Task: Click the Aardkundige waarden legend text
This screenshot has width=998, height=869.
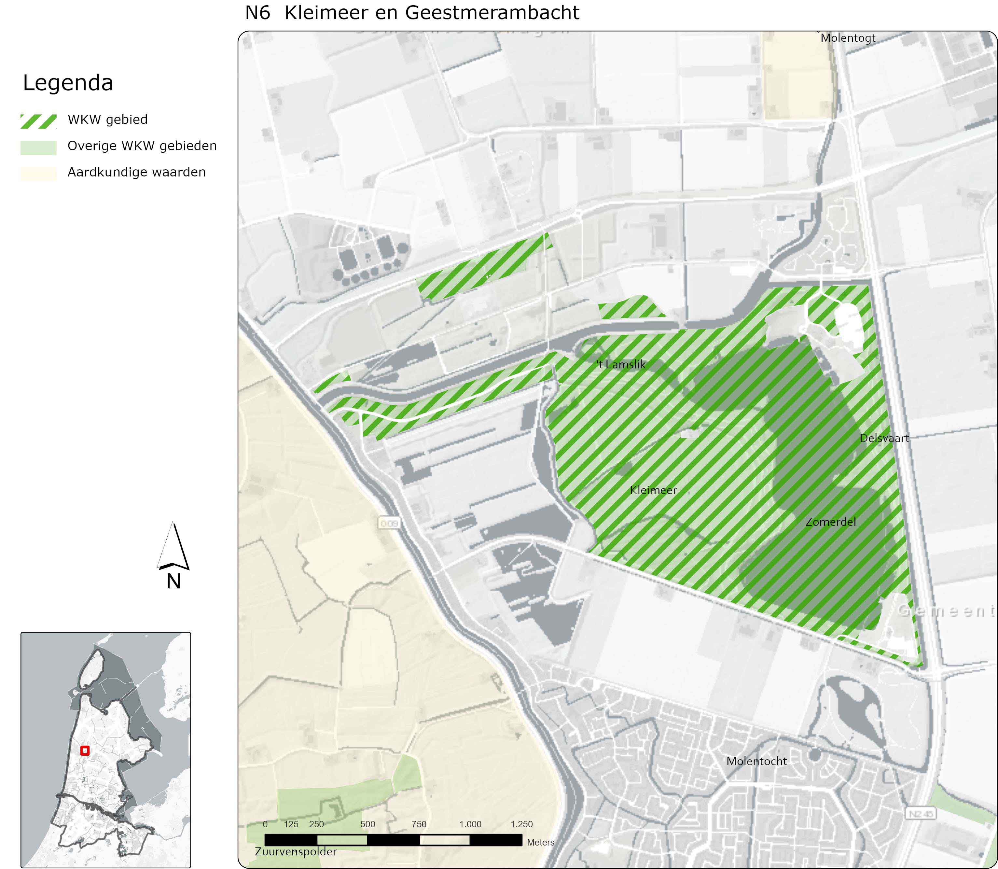Action: click(x=137, y=172)
